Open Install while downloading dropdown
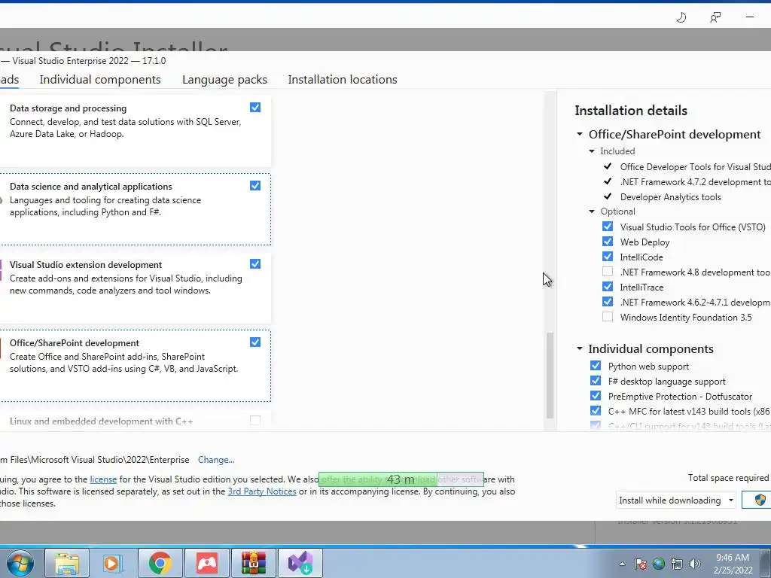This screenshot has width=771, height=578. (x=676, y=500)
